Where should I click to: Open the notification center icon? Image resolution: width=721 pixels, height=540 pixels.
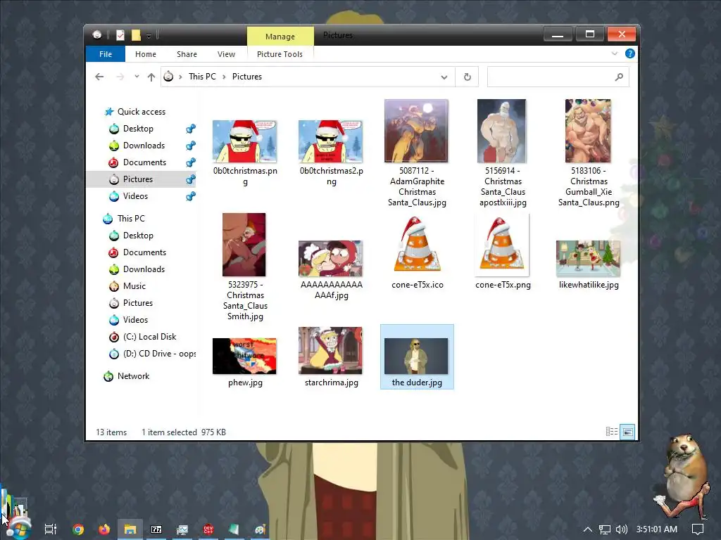[x=698, y=529]
